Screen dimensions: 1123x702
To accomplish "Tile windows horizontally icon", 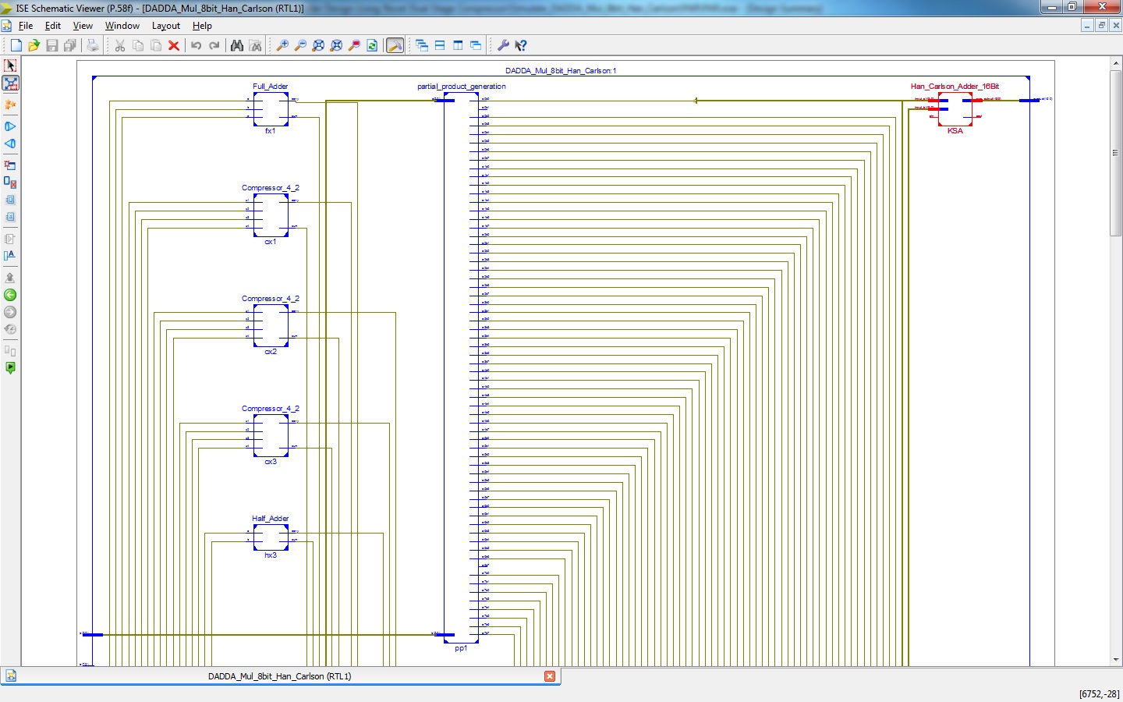I will [x=440, y=45].
